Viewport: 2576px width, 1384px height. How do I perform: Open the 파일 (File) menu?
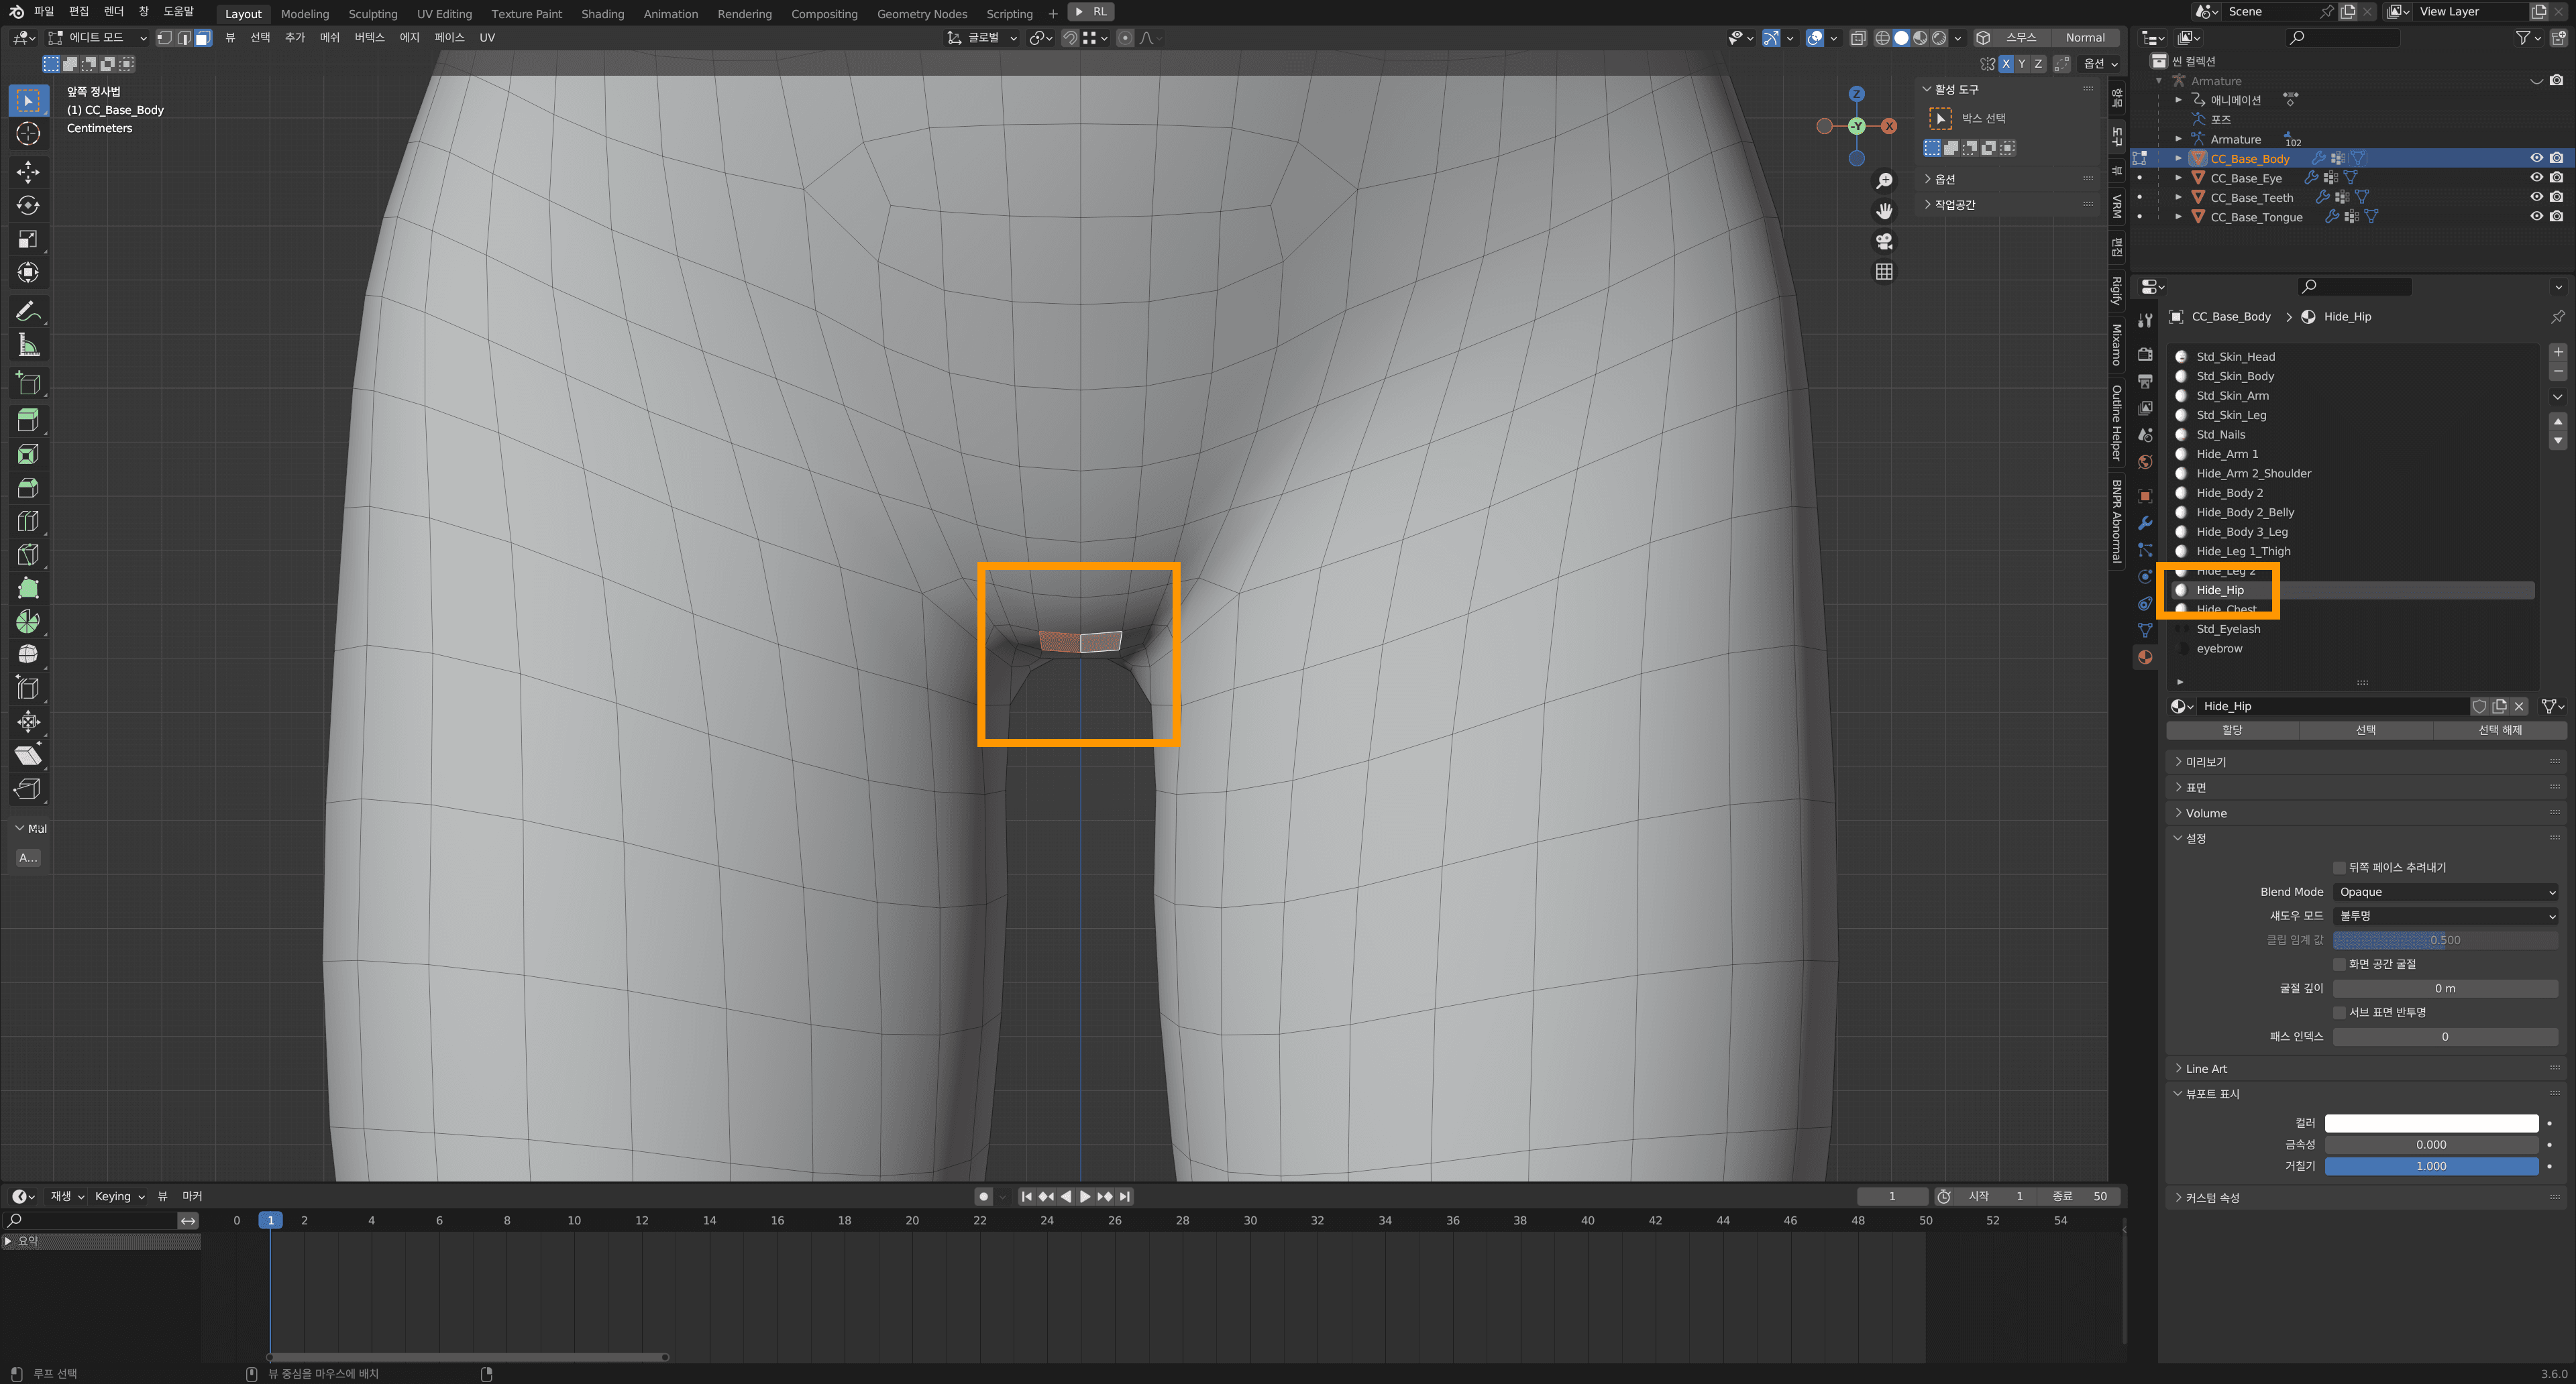click(44, 12)
